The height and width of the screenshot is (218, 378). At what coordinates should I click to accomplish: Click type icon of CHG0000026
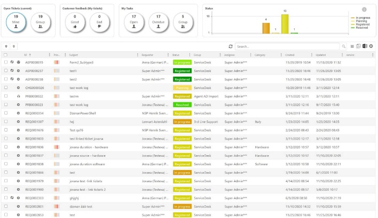pos(18,88)
